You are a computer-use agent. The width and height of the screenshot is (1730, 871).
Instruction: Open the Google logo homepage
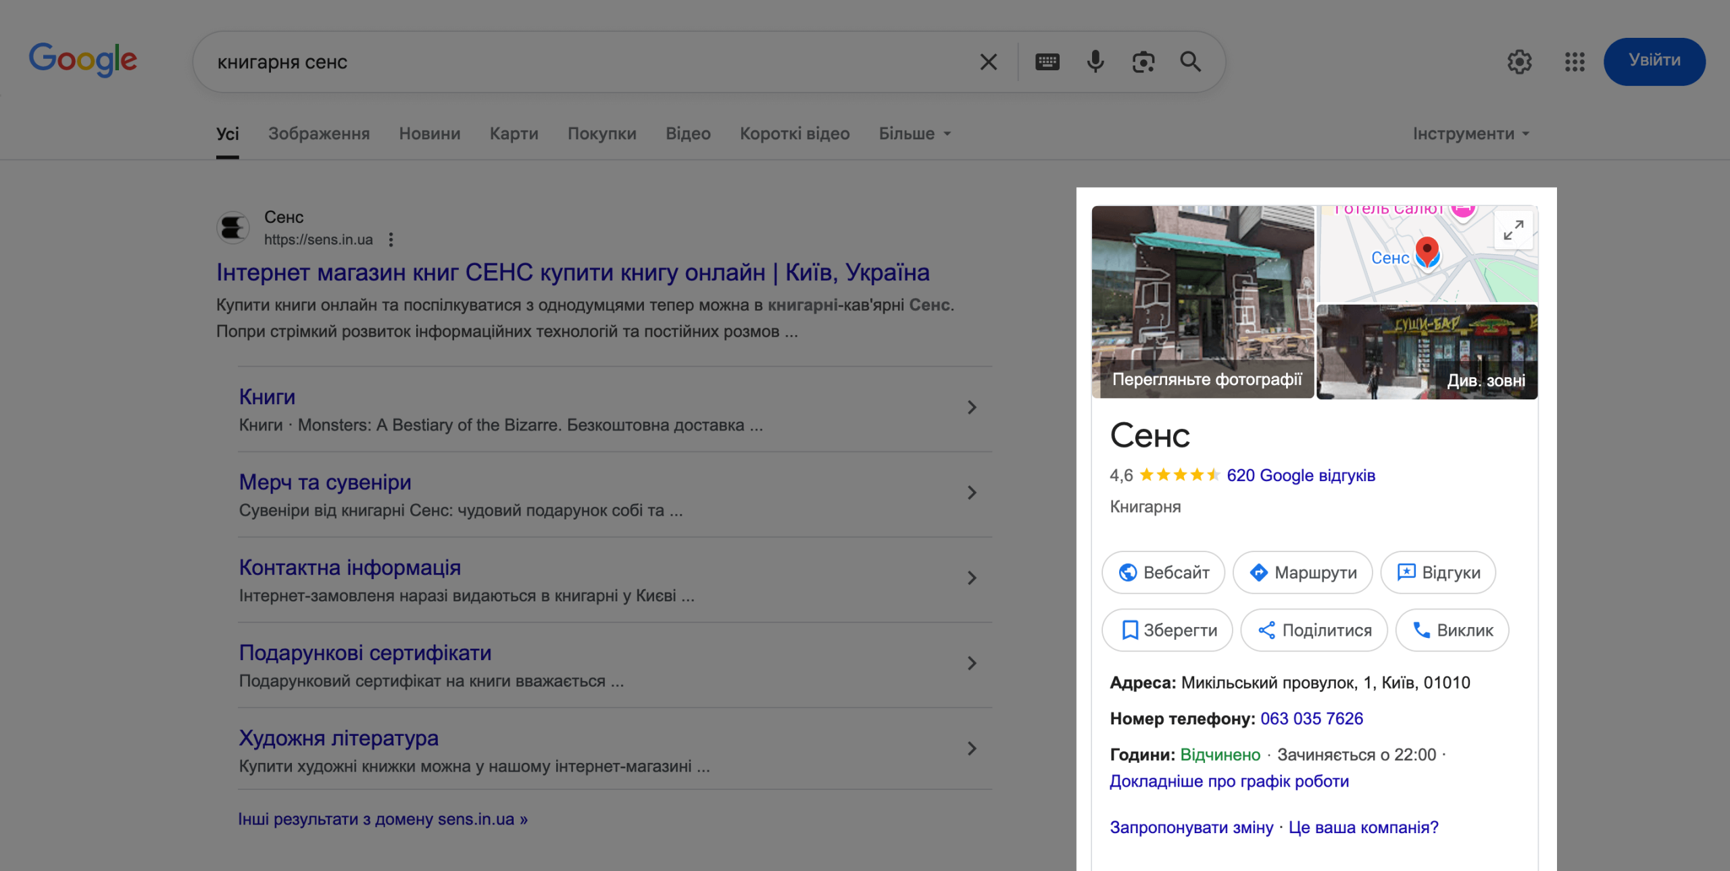tap(82, 59)
